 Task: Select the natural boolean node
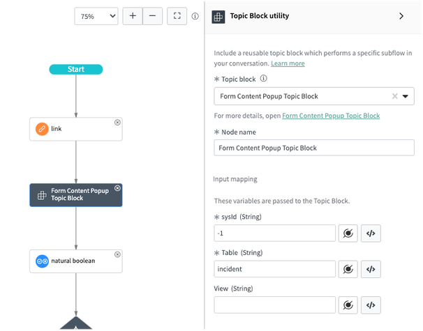pyautogui.click(x=76, y=261)
